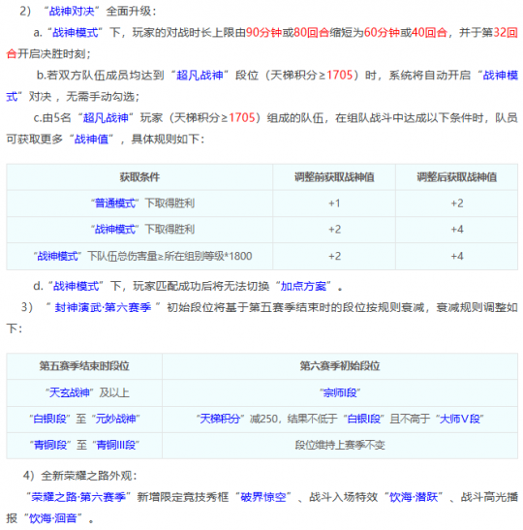Click the "饮海·潜跃" blue text
Viewport: 523px width, 530px height.
click(x=414, y=497)
